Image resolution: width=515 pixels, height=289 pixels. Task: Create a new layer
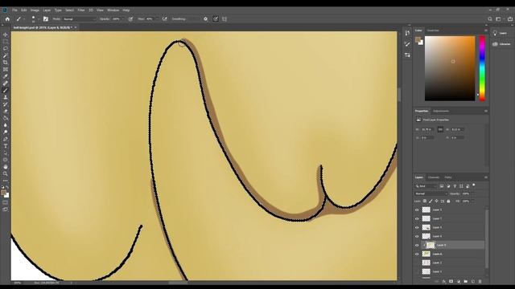coord(473,282)
